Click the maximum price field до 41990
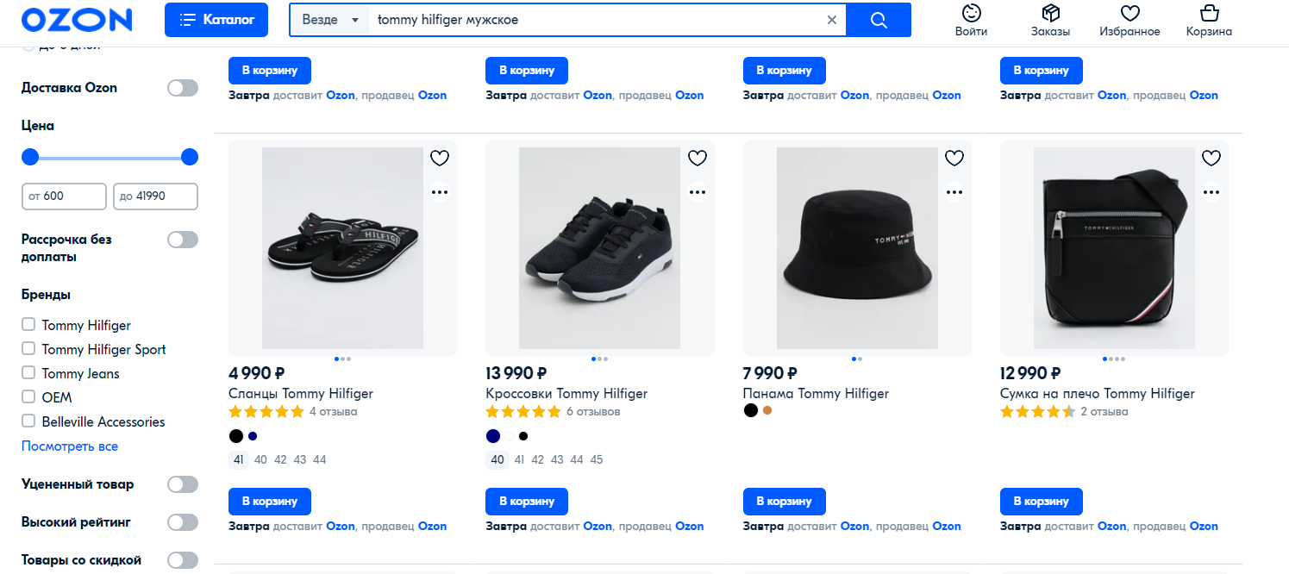This screenshot has height=574, width=1289. (x=155, y=197)
